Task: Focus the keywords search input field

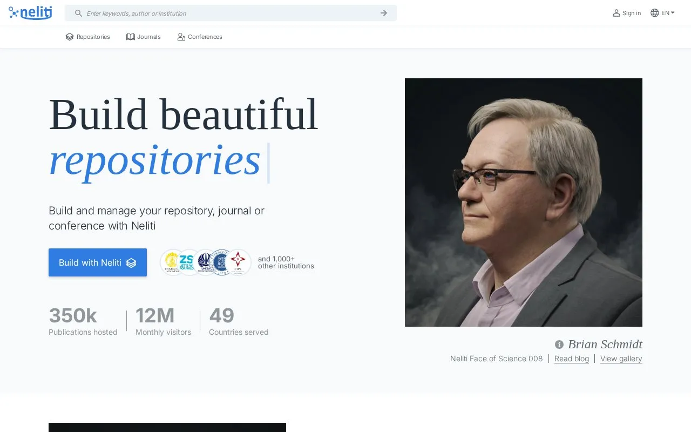Action: click(x=231, y=13)
